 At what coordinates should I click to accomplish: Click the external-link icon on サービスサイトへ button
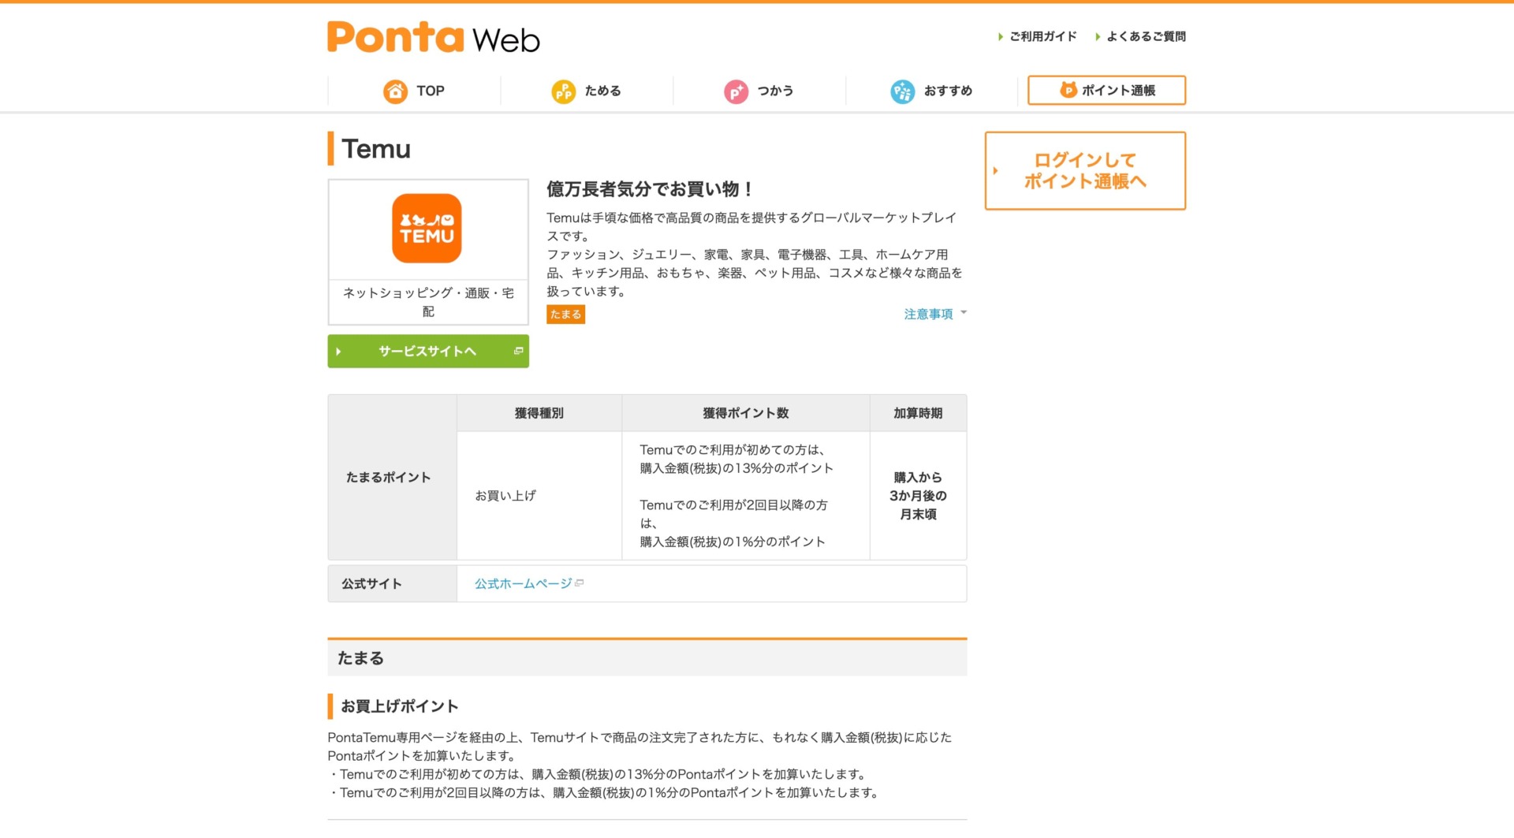518,351
